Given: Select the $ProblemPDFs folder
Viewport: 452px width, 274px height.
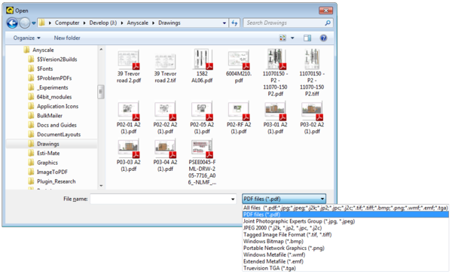Looking at the screenshot, I should pos(54,78).
